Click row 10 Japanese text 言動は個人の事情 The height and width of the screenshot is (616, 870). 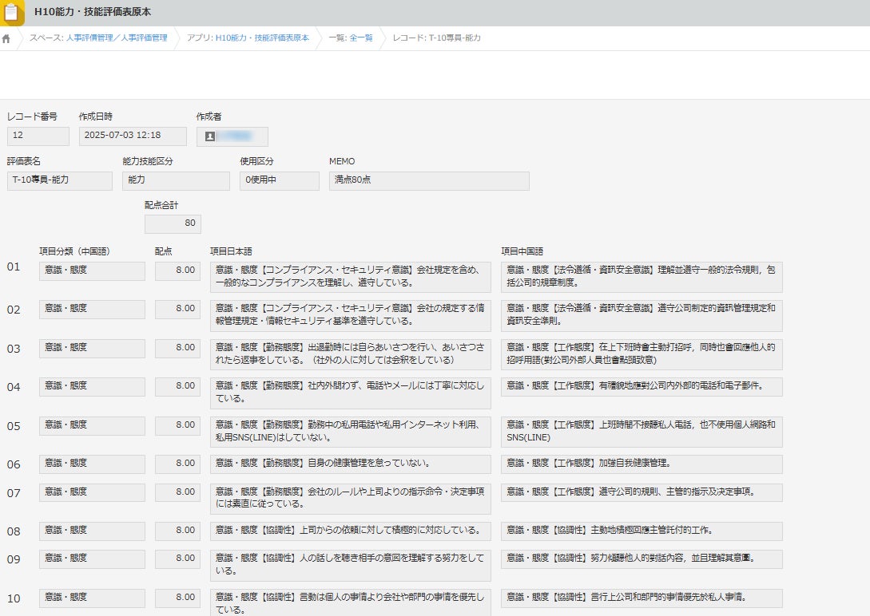tap(350, 602)
